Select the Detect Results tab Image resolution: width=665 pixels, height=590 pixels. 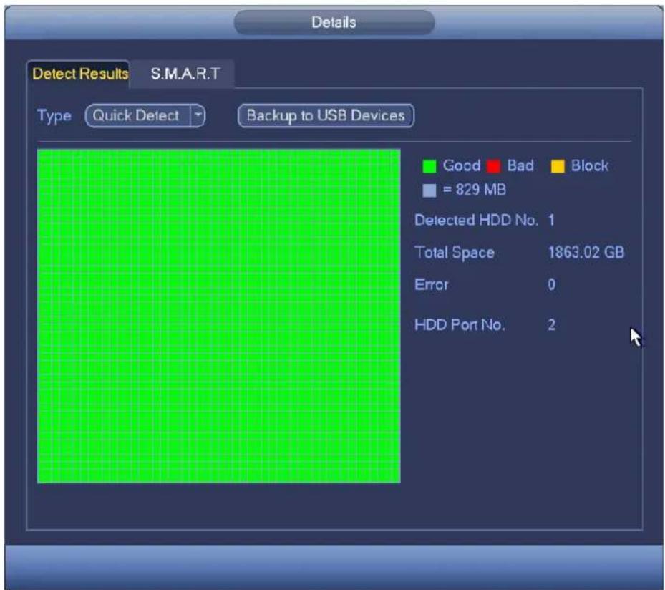click(79, 74)
